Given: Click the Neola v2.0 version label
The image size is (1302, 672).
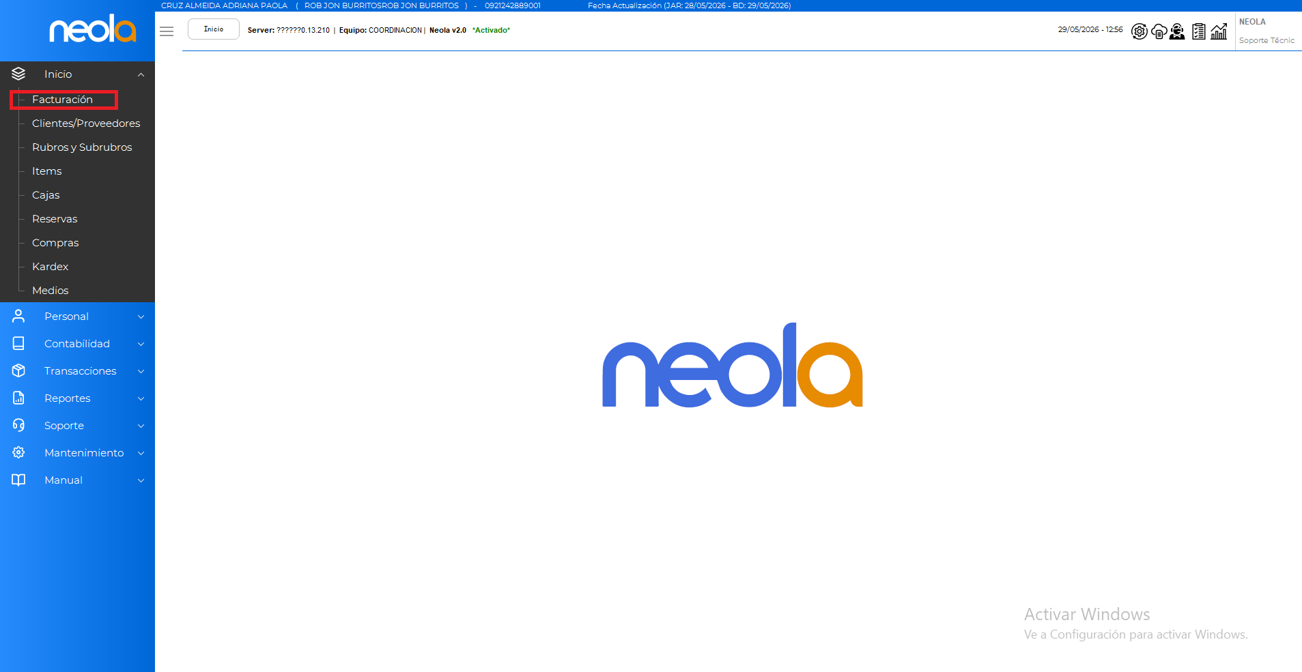Looking at the screenshot, I should pyautogui.click(x=448, y=30).
